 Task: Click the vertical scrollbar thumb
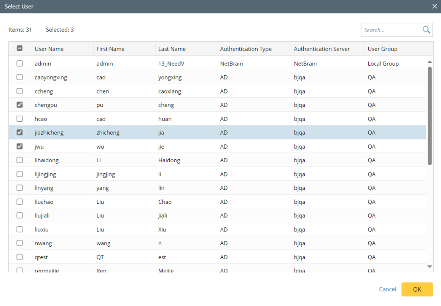pos(430,116)
